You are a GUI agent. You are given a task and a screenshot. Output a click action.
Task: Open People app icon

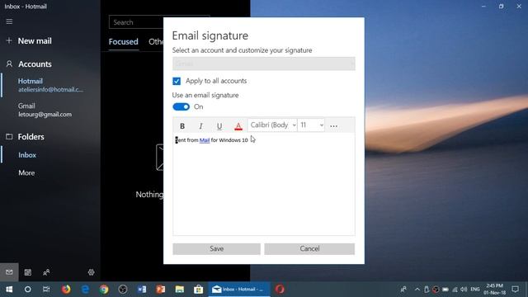coord(46,272)
